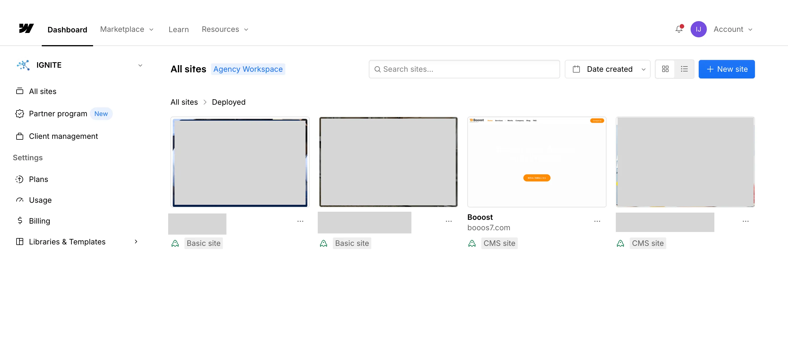
Task: Open the second Basic site thumbnail
Action: click(388, 162)
